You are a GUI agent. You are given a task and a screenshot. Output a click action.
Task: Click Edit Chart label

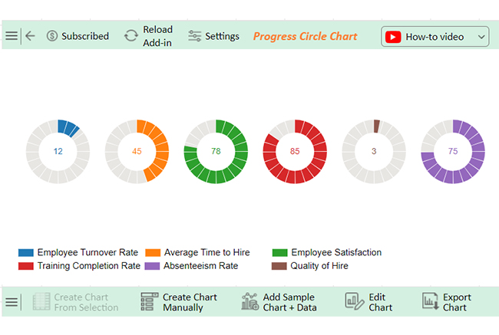380,302
